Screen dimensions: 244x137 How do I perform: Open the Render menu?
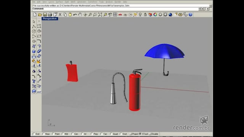118,2
